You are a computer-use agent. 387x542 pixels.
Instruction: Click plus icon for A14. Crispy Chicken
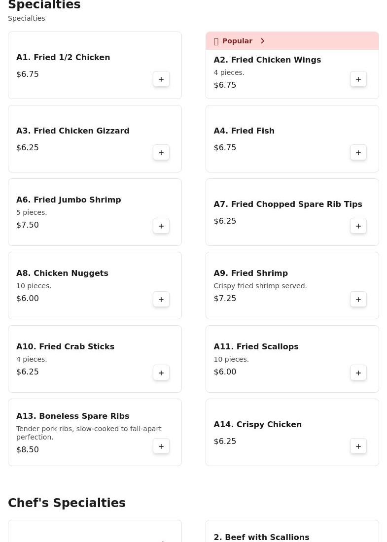pyautogui.click(x=358, y=446)
